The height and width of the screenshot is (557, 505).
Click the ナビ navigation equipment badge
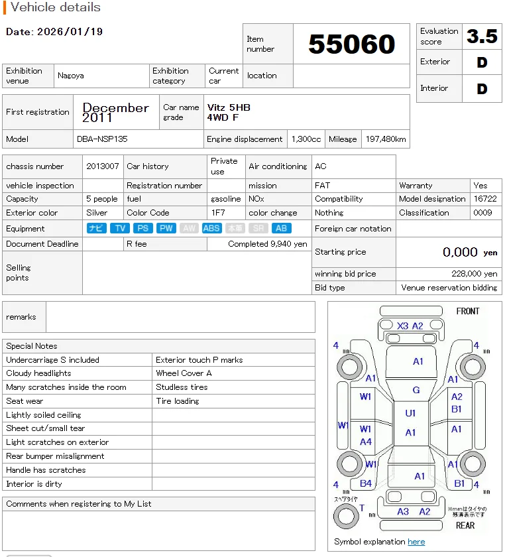[x=97, y=228]
